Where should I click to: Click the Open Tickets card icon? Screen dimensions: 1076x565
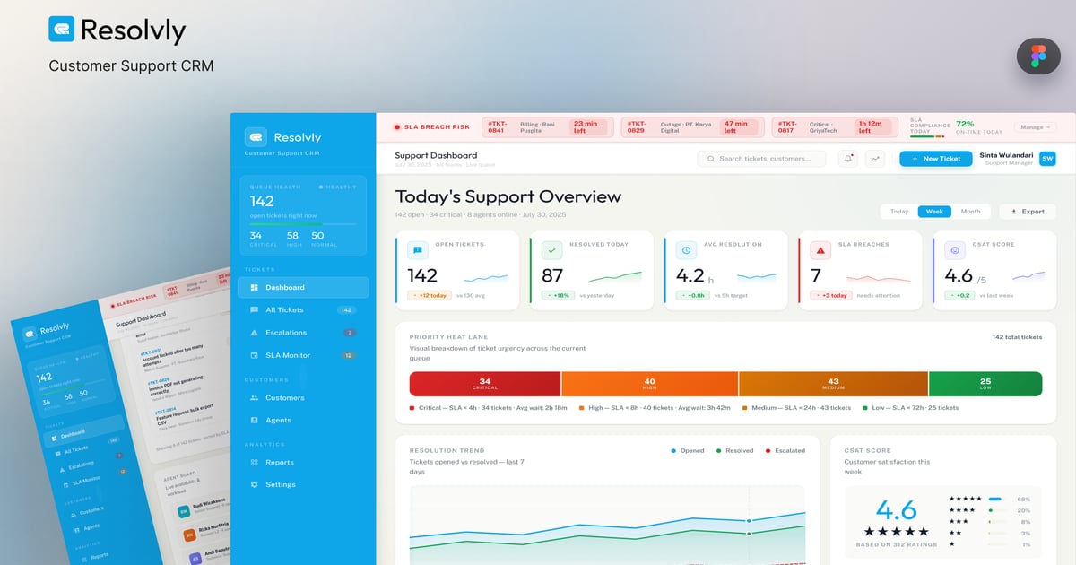tap(417, 250)
